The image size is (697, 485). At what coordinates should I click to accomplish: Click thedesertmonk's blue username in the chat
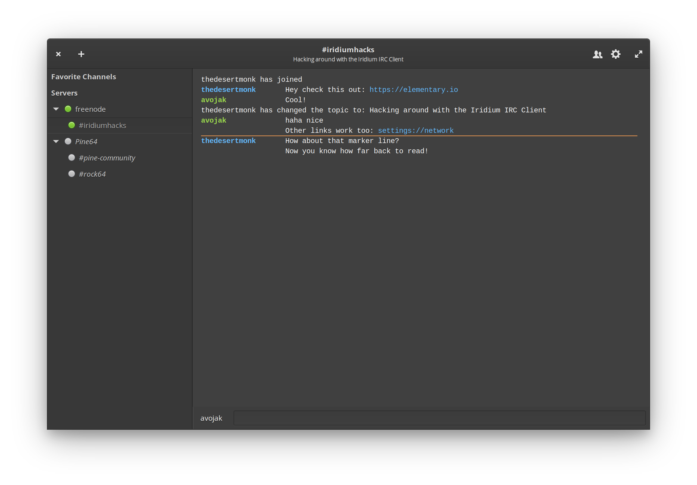[x=228, y=90]
